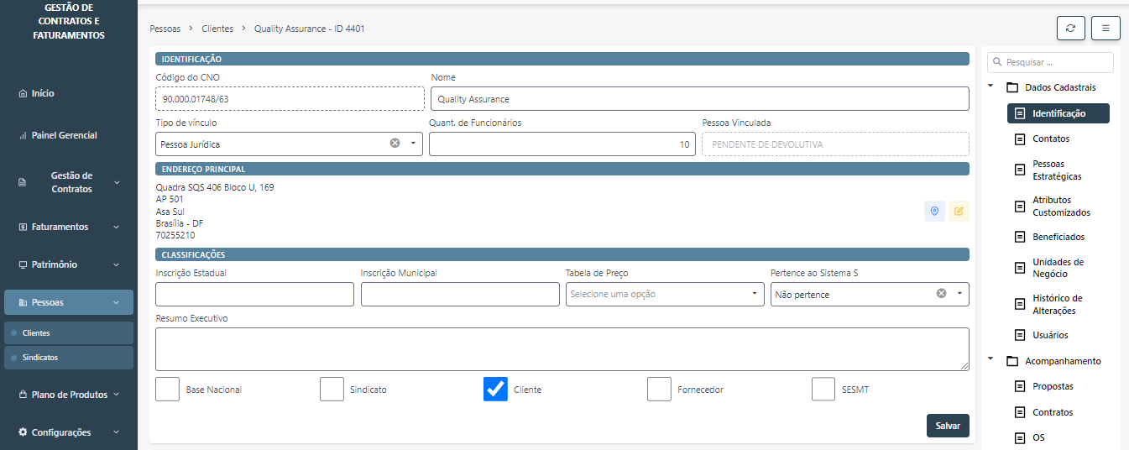Viewport: 1129px width, 450px height.
Task: Open the hamburger menu icon
Action: pyautogui.click(x=1105, y=28)
